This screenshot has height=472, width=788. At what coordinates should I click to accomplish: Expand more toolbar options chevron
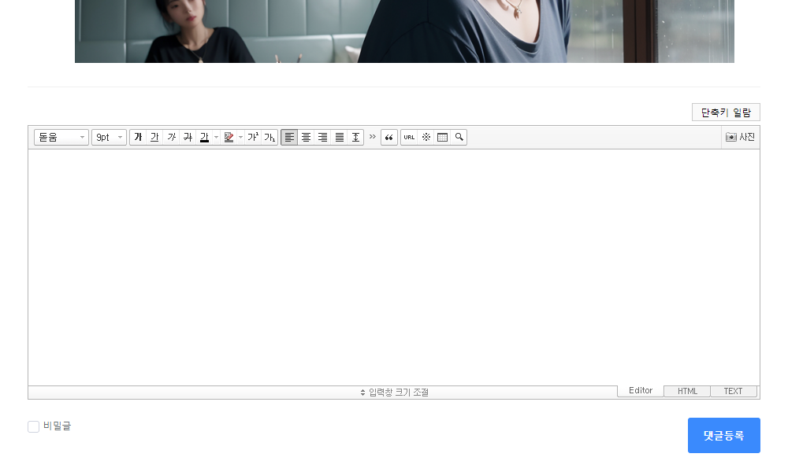(373, 136)
